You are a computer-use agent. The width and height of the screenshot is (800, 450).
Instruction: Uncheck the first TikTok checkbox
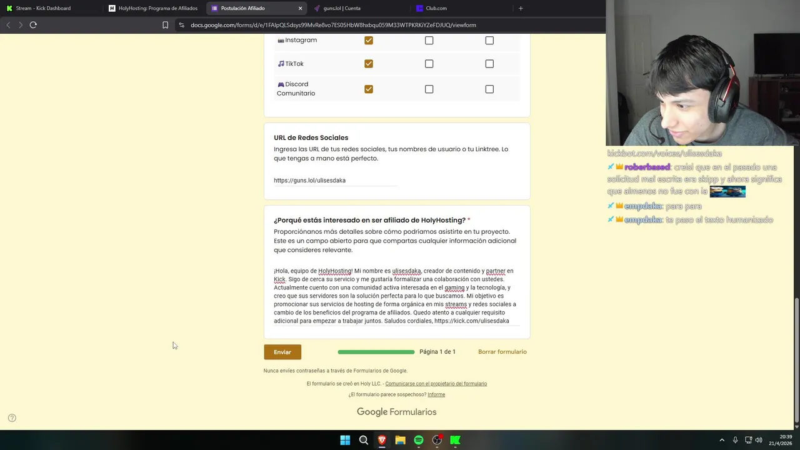click(x=369, y=64)
